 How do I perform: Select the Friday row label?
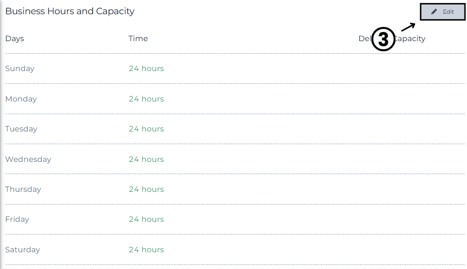[x=17, y=220]
